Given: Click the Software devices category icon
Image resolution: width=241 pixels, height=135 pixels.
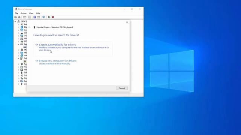Looking at the screenshot, I should [22, 72].
